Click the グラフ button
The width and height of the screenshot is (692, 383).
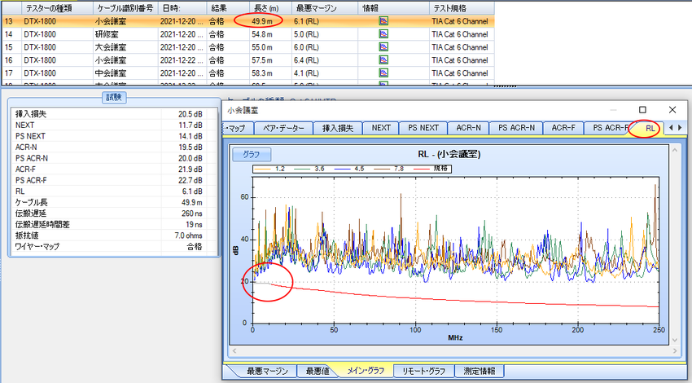point(252,154)
